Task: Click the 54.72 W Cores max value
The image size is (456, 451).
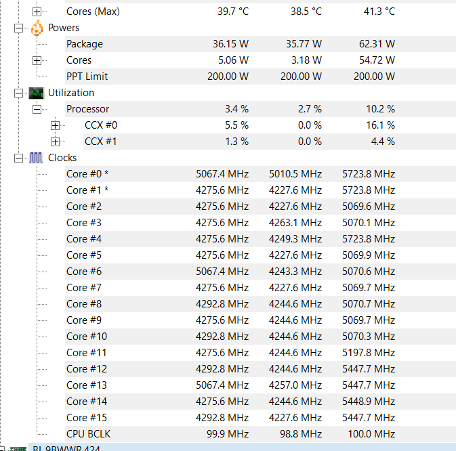Action: pos(377,60)
